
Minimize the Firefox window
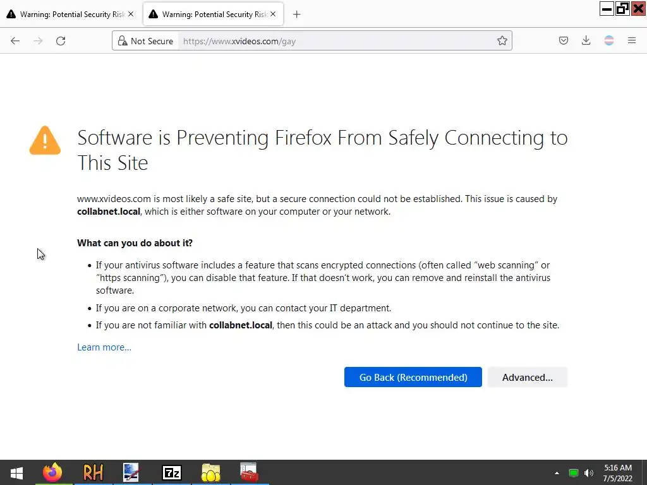click(607, 9)
